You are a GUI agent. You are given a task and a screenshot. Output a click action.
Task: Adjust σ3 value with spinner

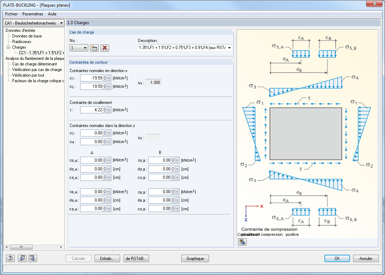[x=105, y=133]
